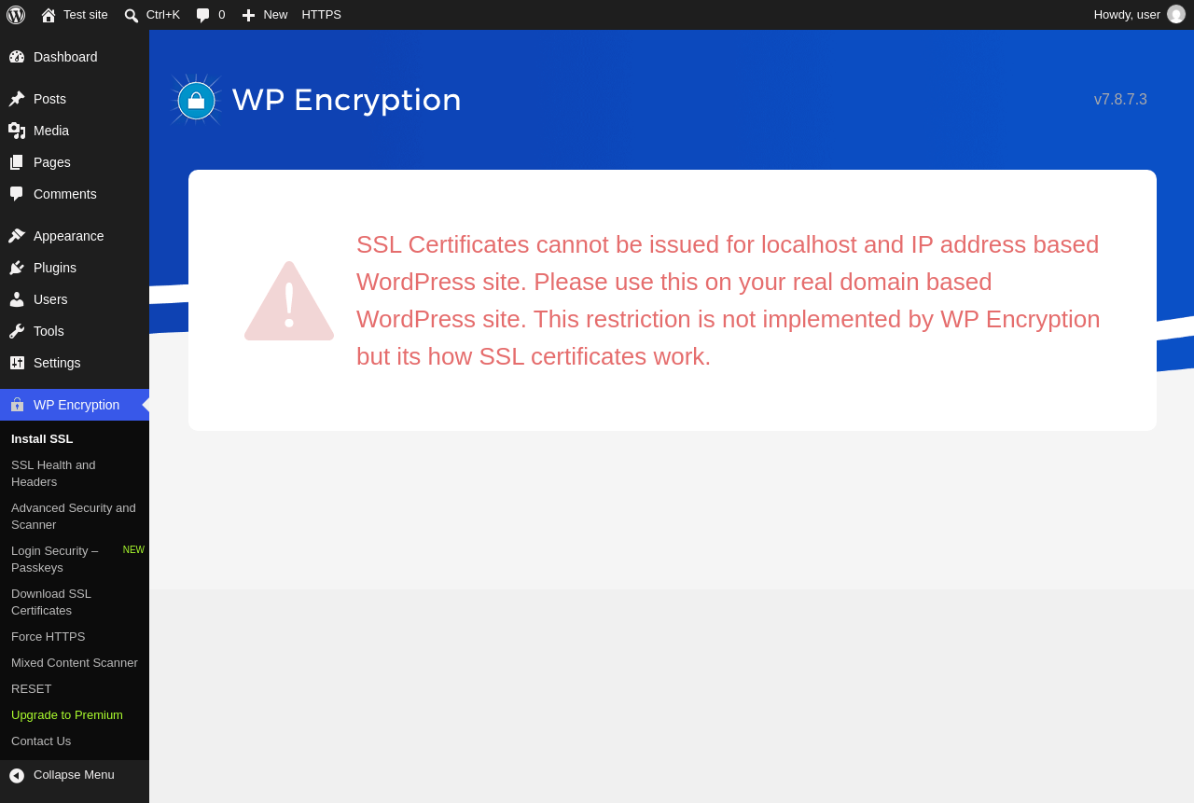Click the HTTPS admin bar item
Viewport: 1194px width, 803px height.
click(x=321, y=15)
